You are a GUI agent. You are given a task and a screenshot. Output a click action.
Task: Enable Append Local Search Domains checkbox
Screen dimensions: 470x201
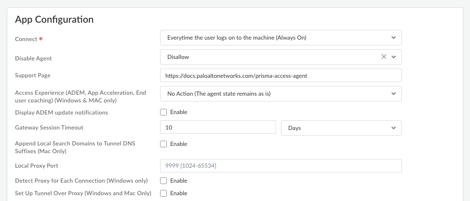click(x=163, y=144)
